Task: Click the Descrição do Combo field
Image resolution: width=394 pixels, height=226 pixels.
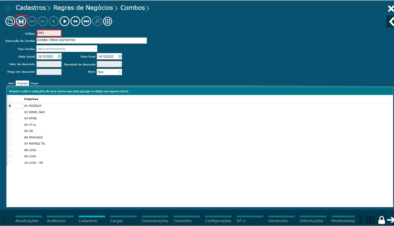Action: 92,40
